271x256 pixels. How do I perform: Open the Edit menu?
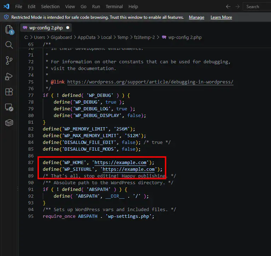(31, 7)
